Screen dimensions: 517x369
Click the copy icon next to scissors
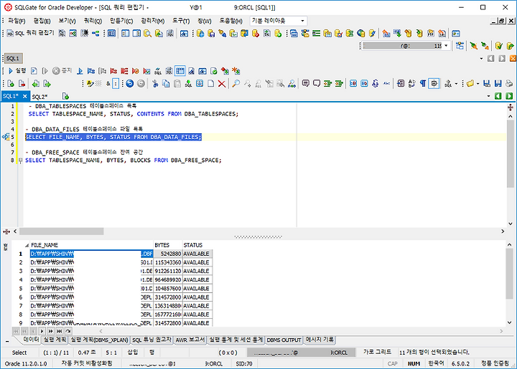pyautogui.click(x=166, y=84)
